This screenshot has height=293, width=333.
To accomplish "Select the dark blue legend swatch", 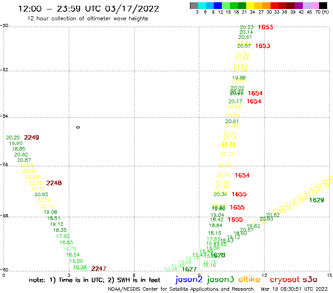I will coord(218,5).
